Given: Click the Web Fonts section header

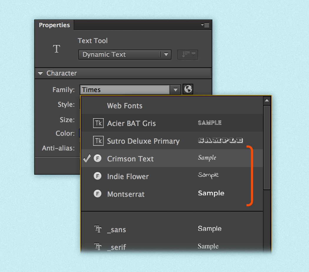Looking at the screenshot, I should click(x=125, y=106).
